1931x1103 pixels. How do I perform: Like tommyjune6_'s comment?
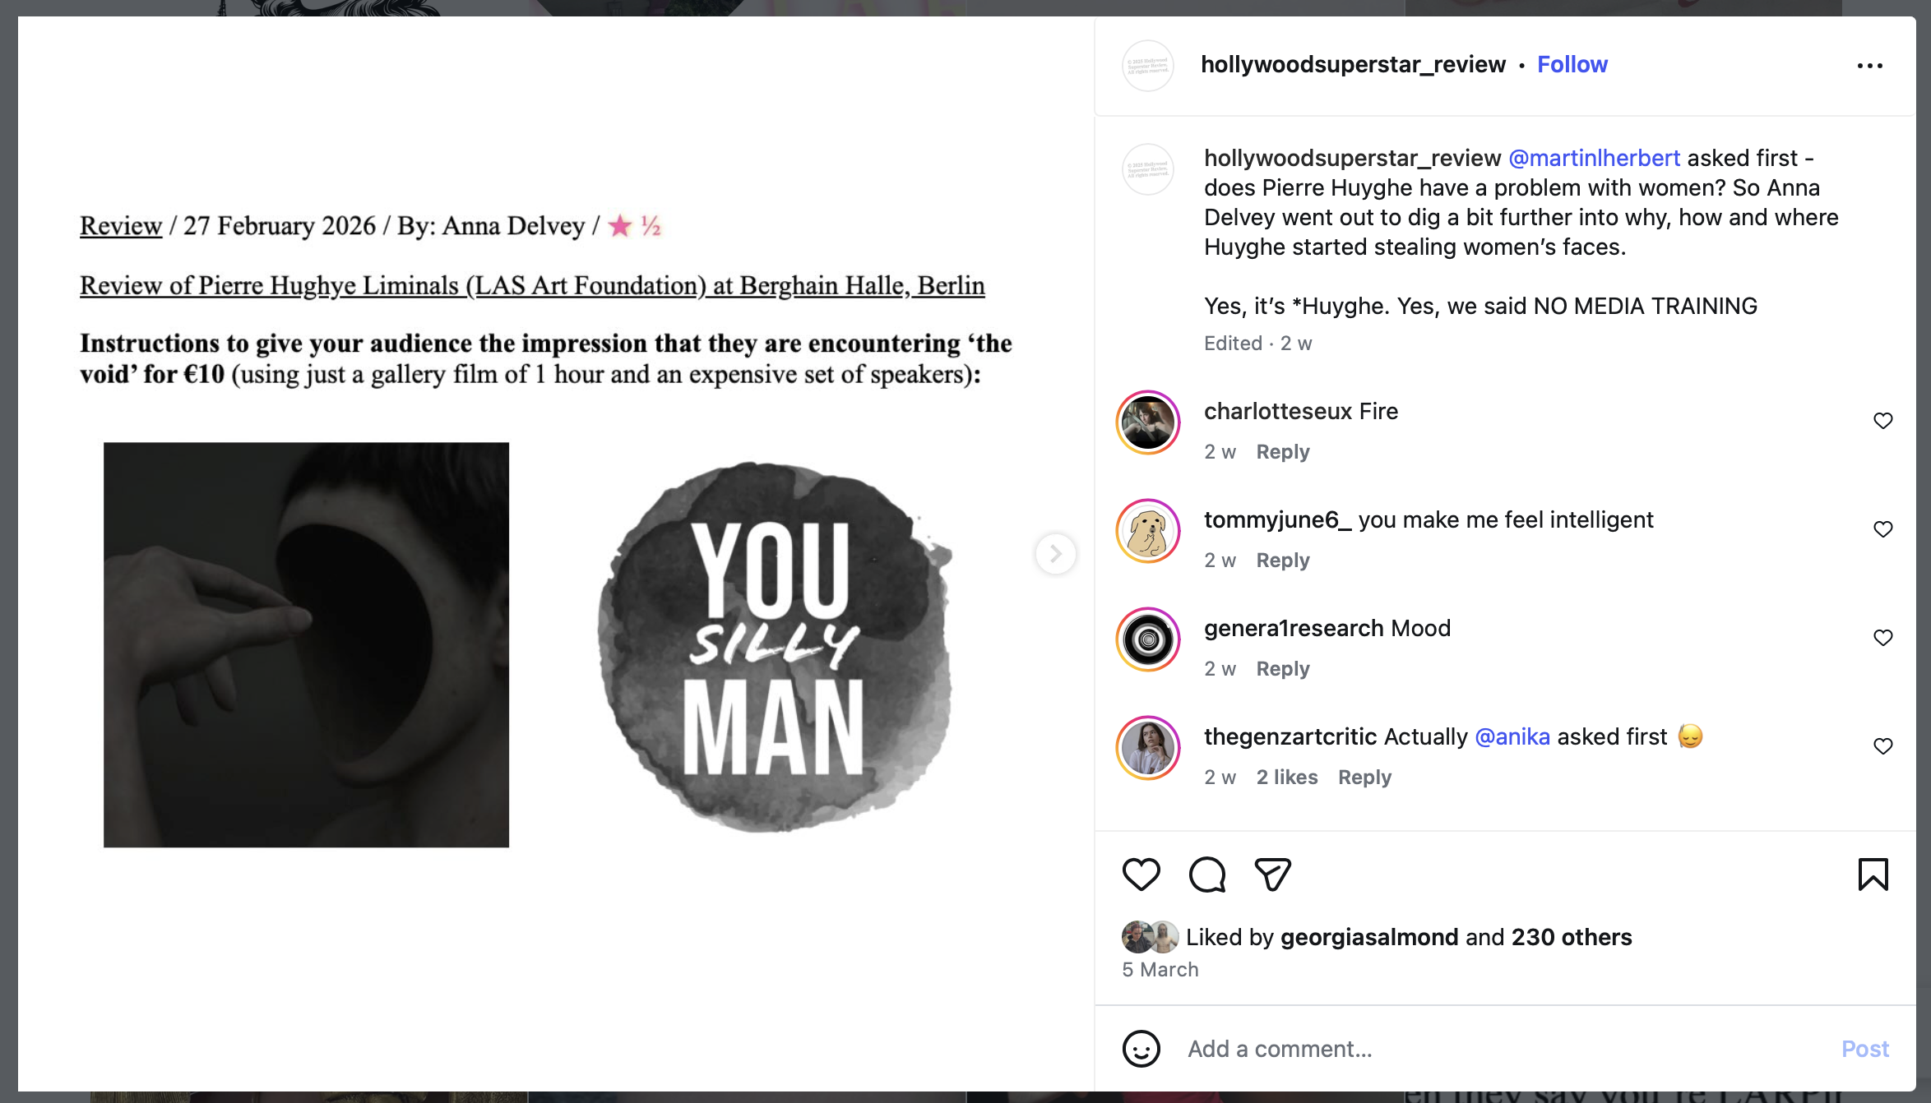point(1882,529)
